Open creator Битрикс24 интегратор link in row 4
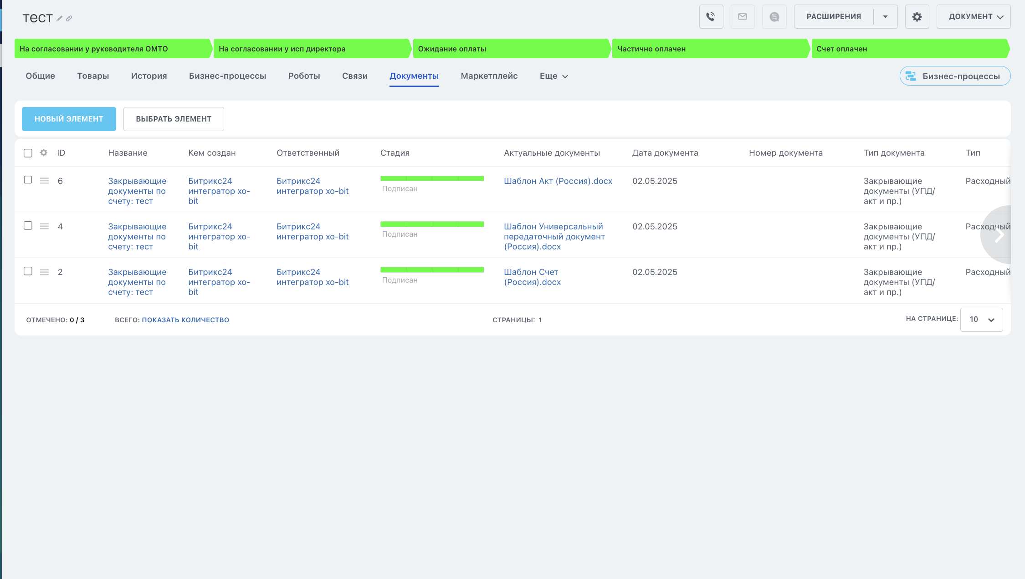This screenshot has height=579, width=1025. 219,237
